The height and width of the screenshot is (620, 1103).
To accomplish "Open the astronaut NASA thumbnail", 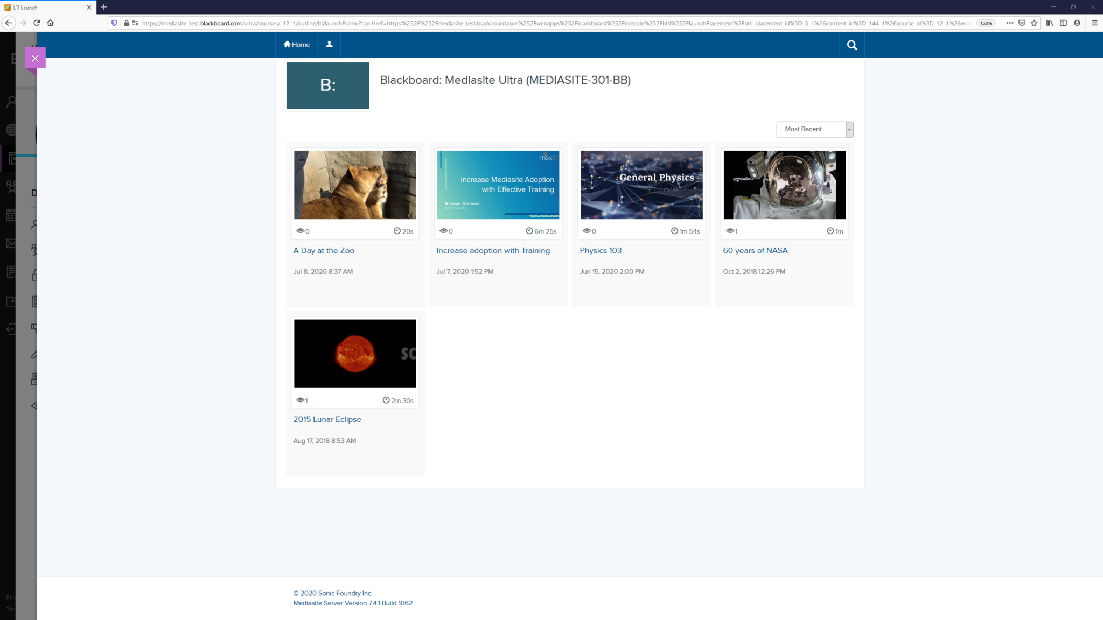I will tap(785, 185).
